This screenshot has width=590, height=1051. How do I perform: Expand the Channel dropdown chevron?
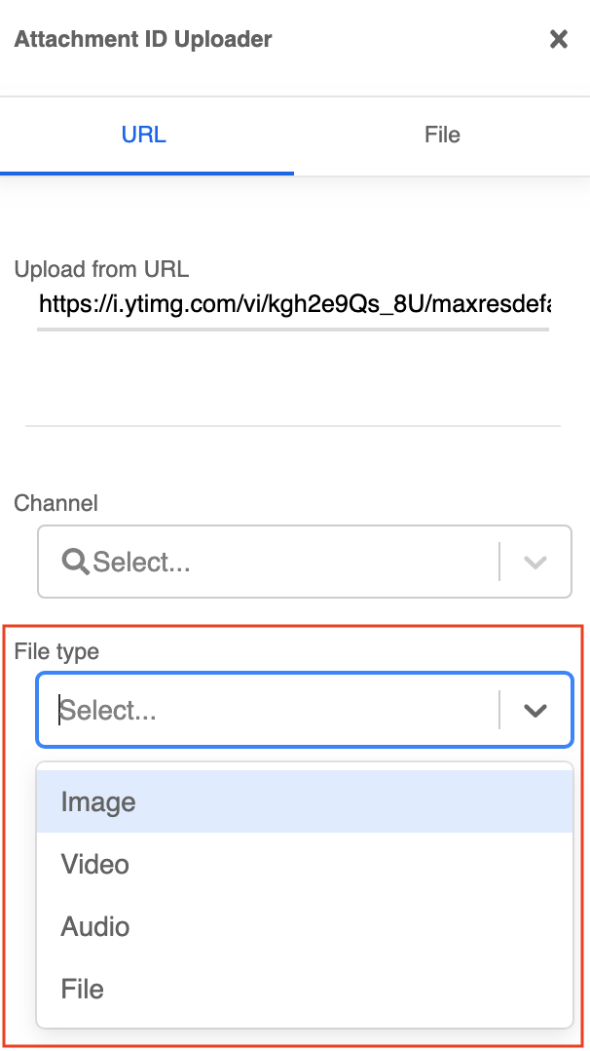[535, 562]
